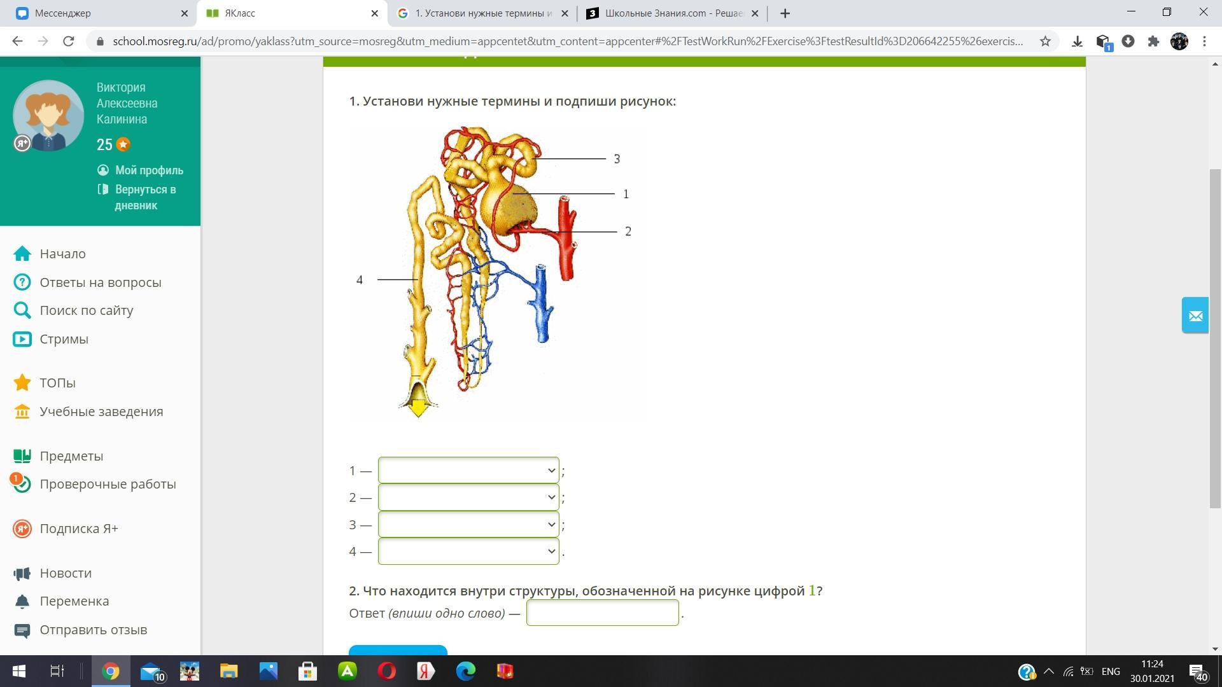This screenshot has width=1222, height=687.
Task: Click Переменка bell icon
Action: tap(22, 601)
